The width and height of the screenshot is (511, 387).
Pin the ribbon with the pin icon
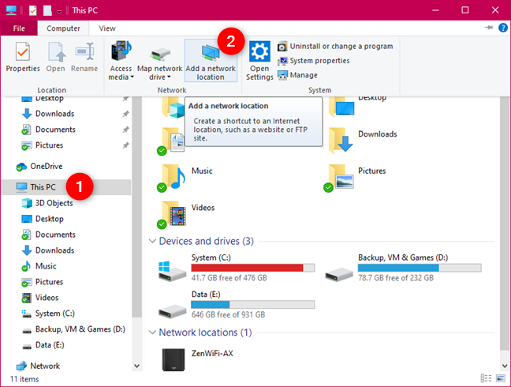click(488, 28)
